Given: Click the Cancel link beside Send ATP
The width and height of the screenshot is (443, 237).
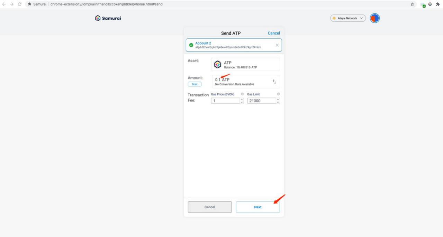Looking at the screenshot, I should click(273, 33).
